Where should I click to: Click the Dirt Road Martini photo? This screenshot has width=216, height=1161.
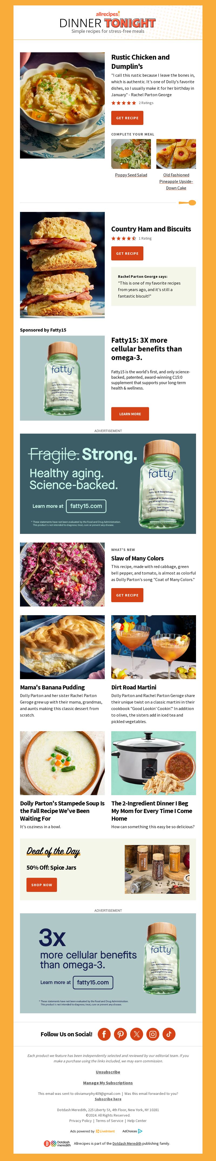tap(154, 647)
